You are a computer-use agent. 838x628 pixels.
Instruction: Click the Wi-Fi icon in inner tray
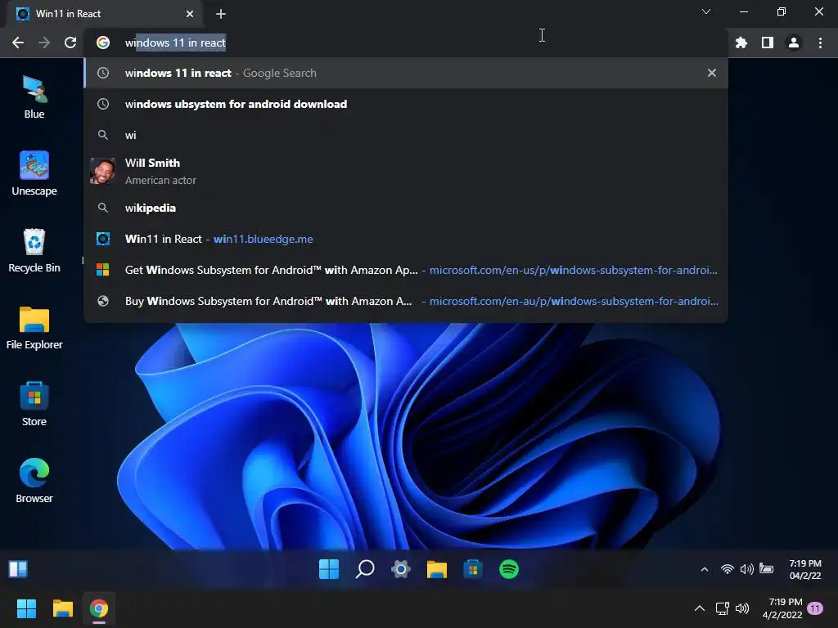click(x=728, y=569)
